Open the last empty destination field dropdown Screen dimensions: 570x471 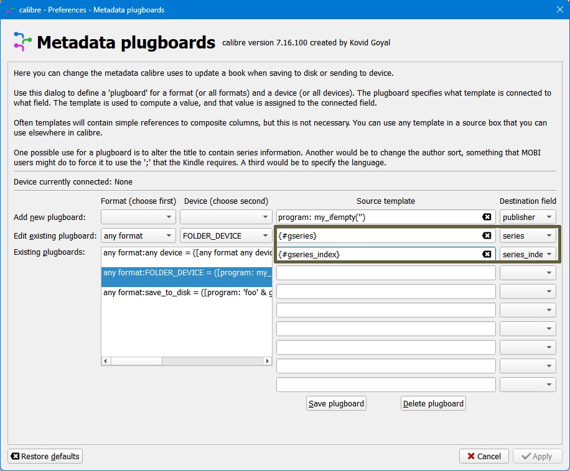coord(528,385)
